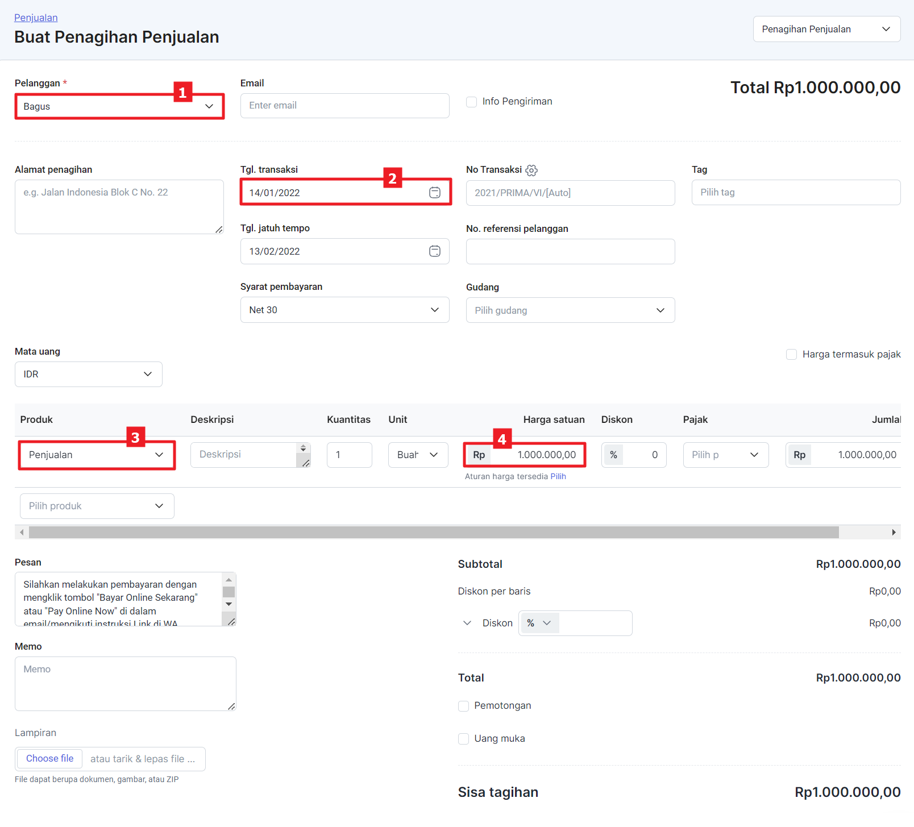The height and width of the screenshot is (827, 914).
Task: Expand the Diskon chevron in summary
Action: (x=467, y=623)
